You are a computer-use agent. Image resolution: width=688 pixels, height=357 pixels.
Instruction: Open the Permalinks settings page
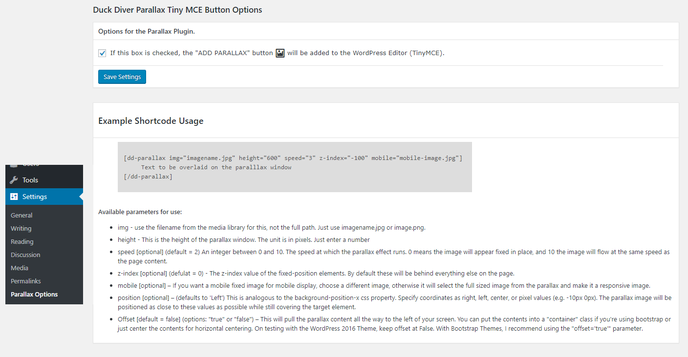(x=26, y=281)
